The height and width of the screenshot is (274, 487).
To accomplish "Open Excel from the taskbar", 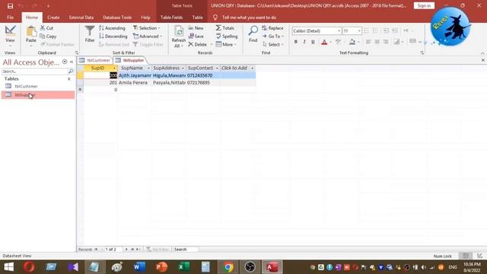I will point(184,267).
